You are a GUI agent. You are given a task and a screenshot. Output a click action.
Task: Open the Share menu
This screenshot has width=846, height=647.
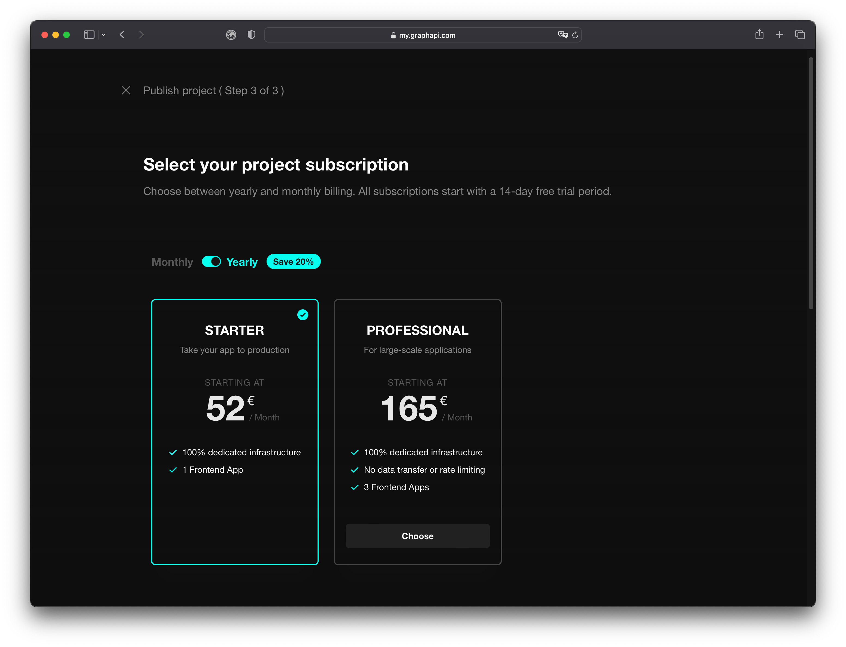(x=759, y=34)
